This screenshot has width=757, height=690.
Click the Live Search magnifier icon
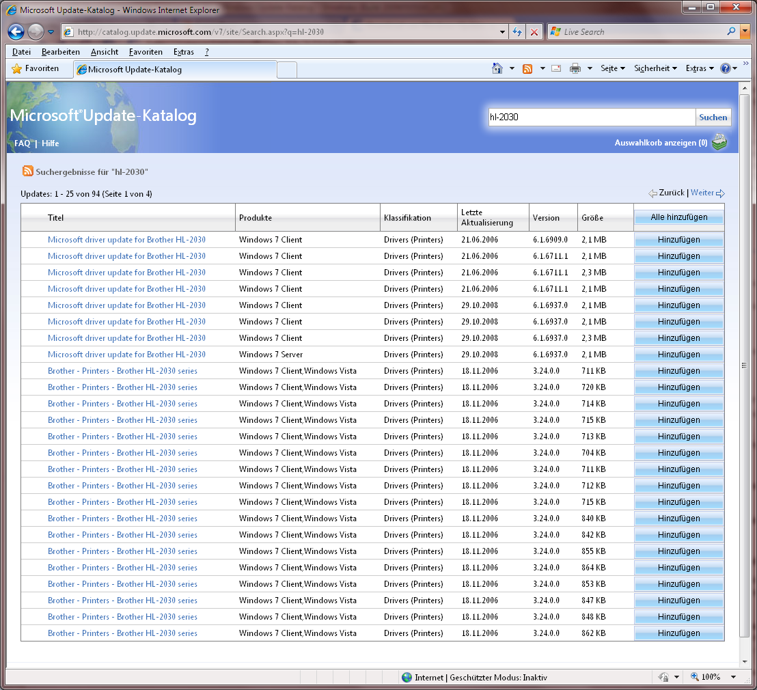point(731,31)
